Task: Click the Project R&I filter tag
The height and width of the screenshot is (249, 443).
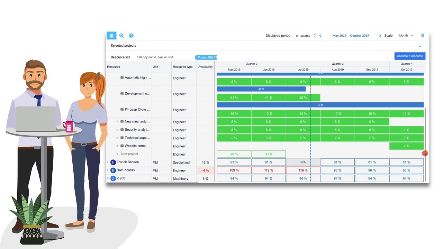Action: (206, 57)
